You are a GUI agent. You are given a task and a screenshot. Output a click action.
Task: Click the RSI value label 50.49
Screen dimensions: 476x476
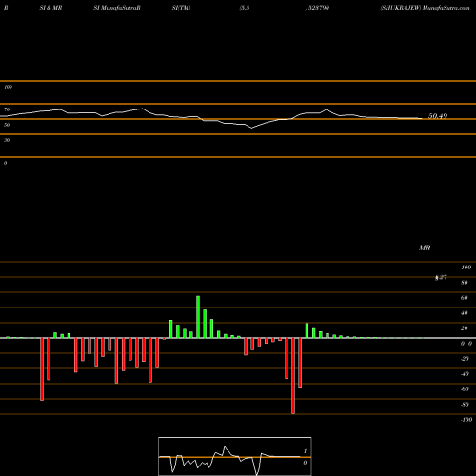pos(438,116)
